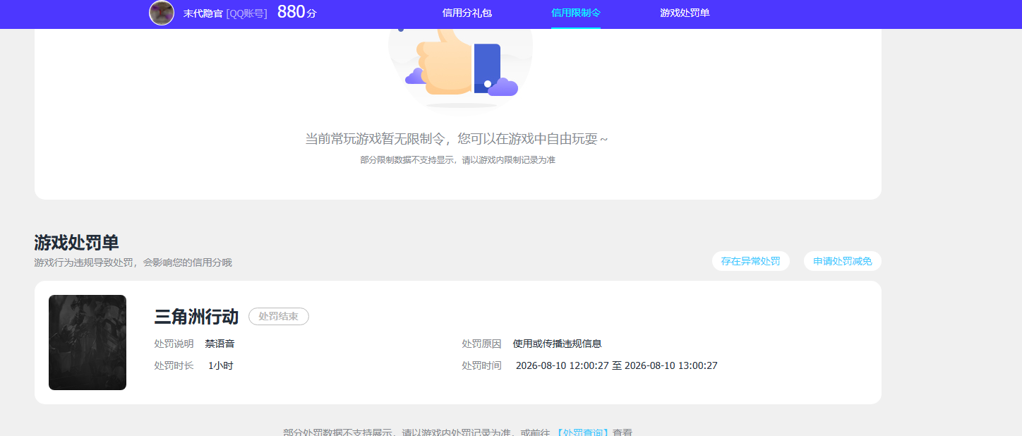Click 存在异常处罚 button
The width and height of the screenshot is (1022, 436).
coord(751,261)
